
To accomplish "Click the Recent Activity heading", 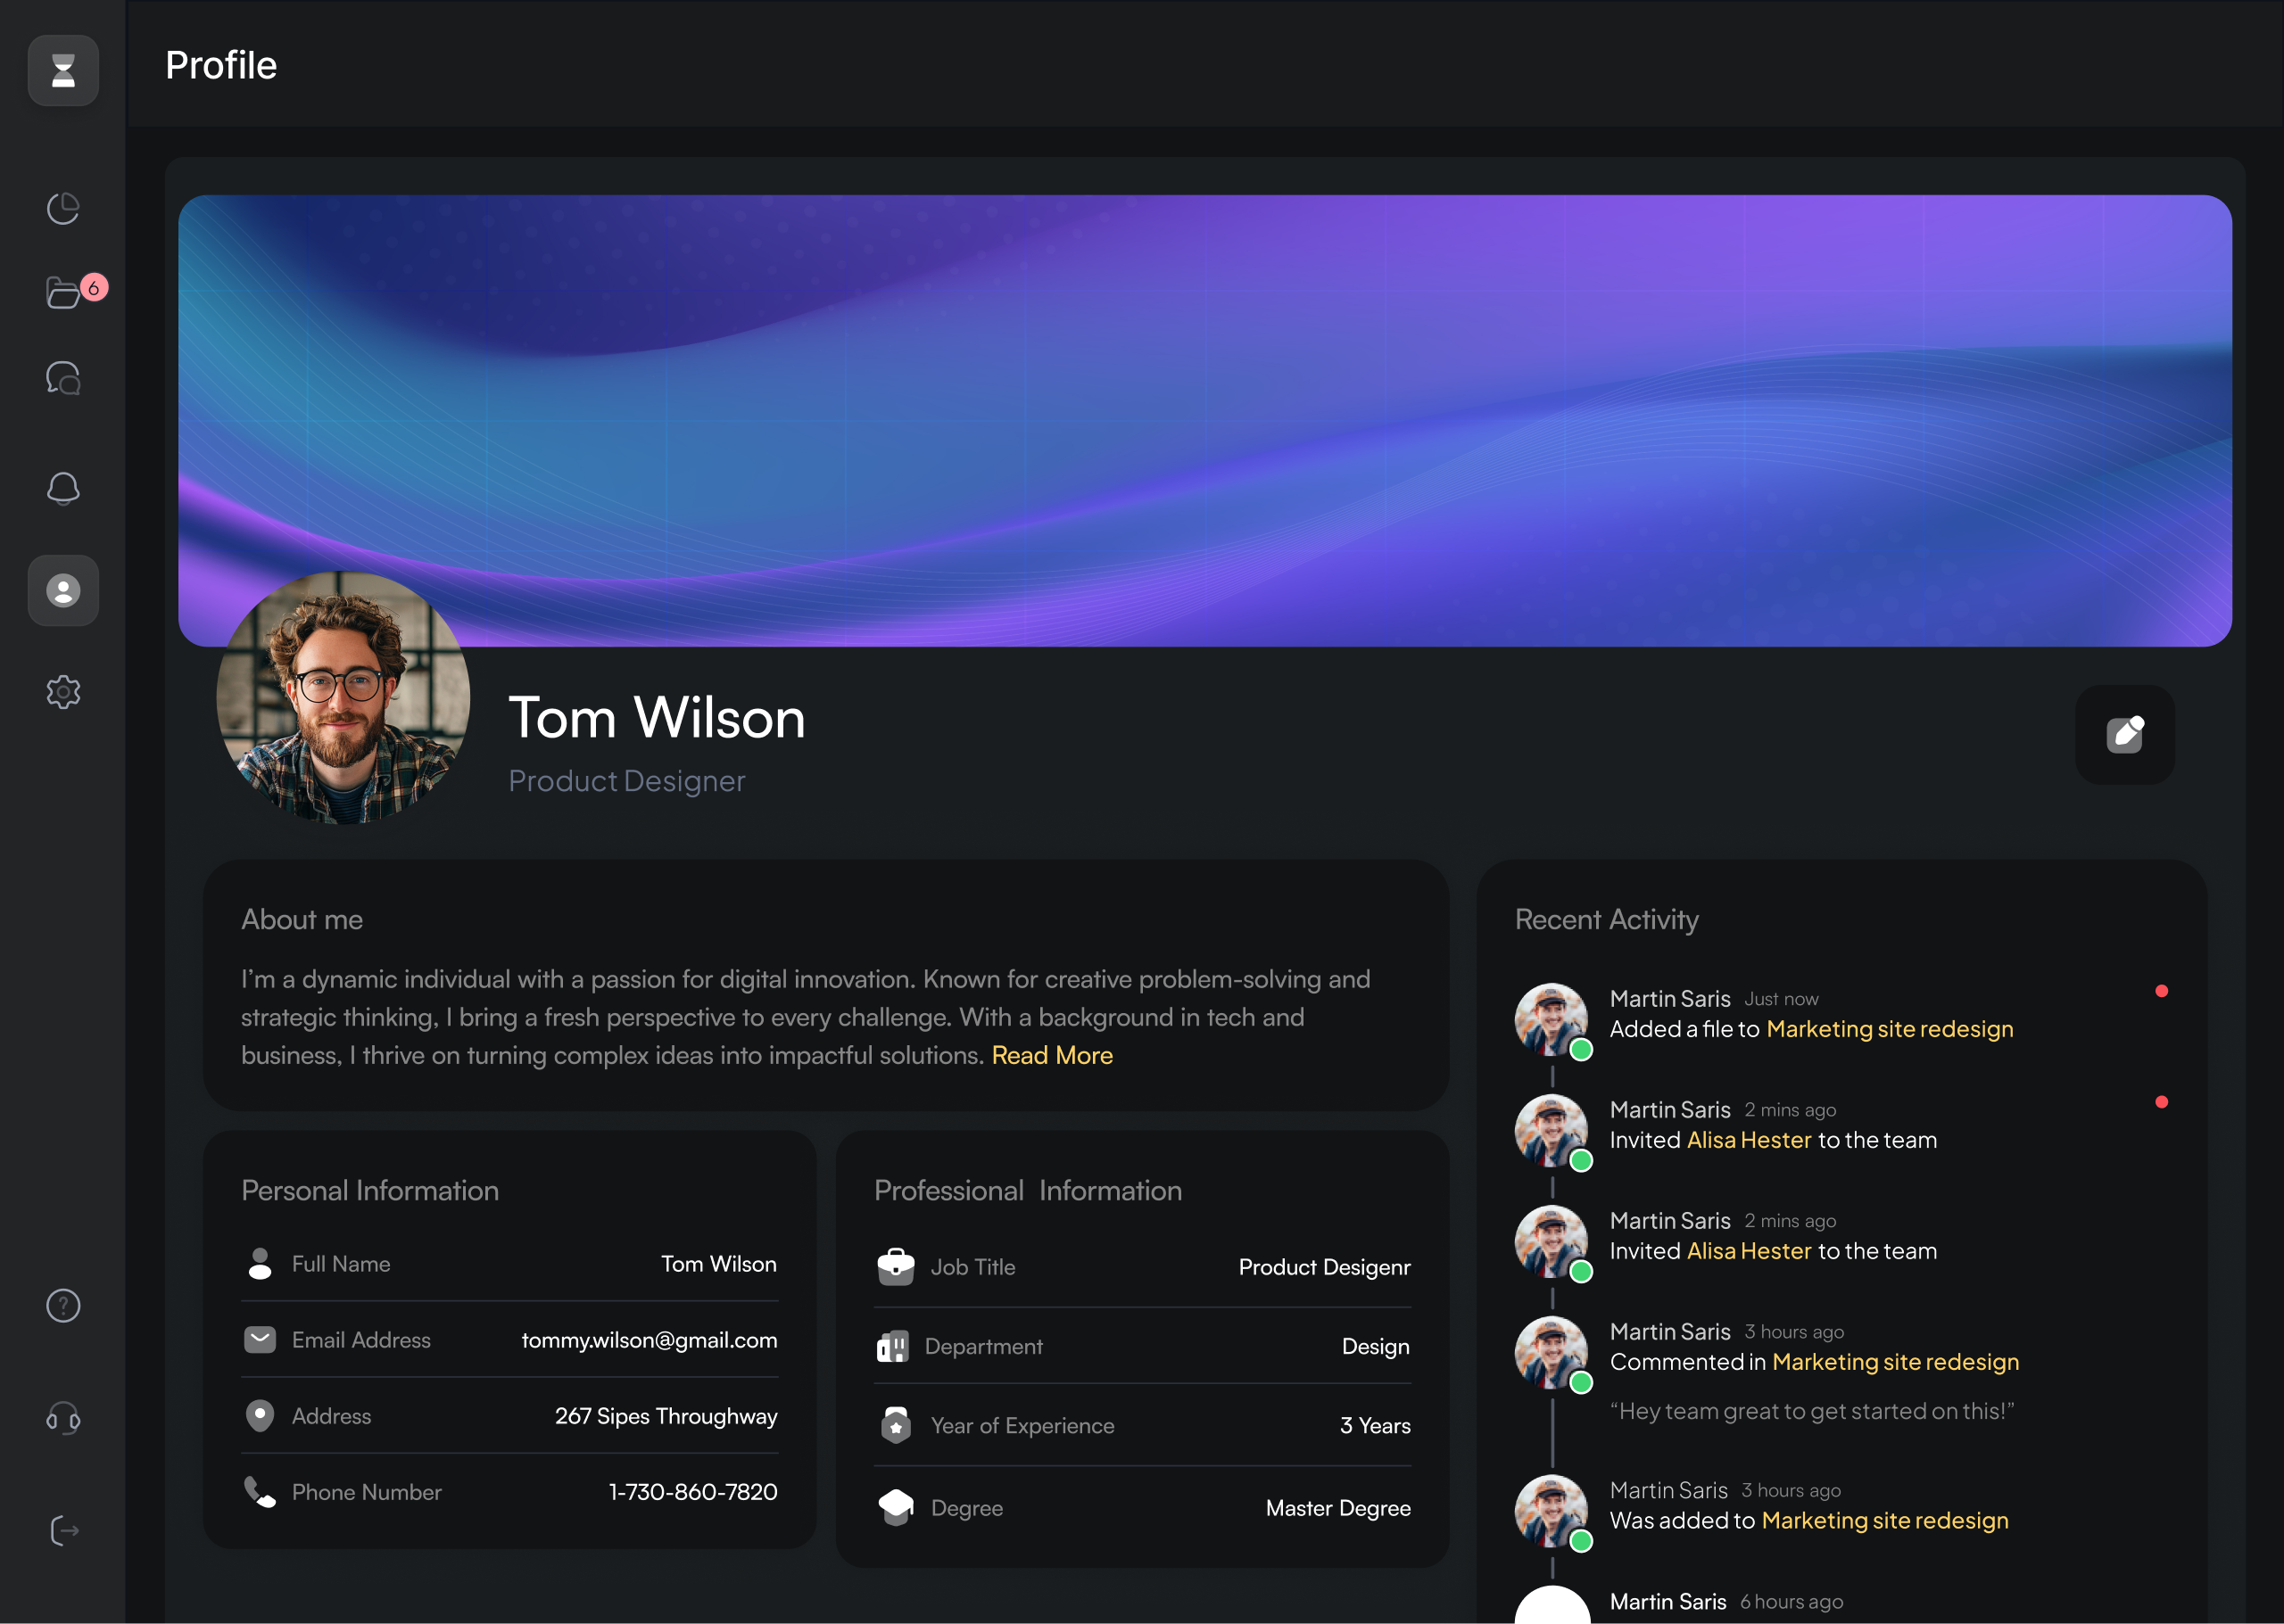I will pyautogui.click(x=1607, y=920).
